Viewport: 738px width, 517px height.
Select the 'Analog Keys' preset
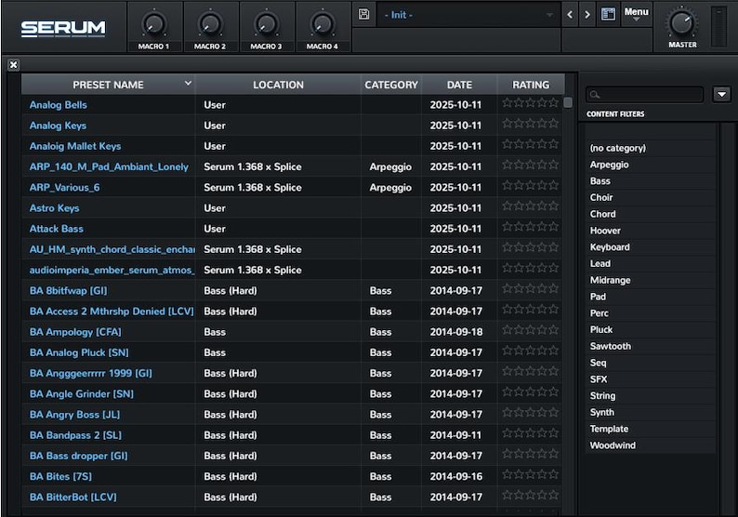58,126
